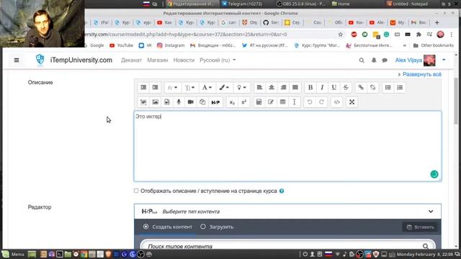Toggle strikethrough formatting
Image resolution: width=461 pixels, height=259 pixels.
point(346,88)
